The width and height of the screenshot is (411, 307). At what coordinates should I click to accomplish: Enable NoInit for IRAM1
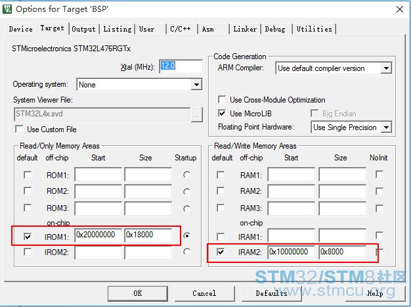379,235
